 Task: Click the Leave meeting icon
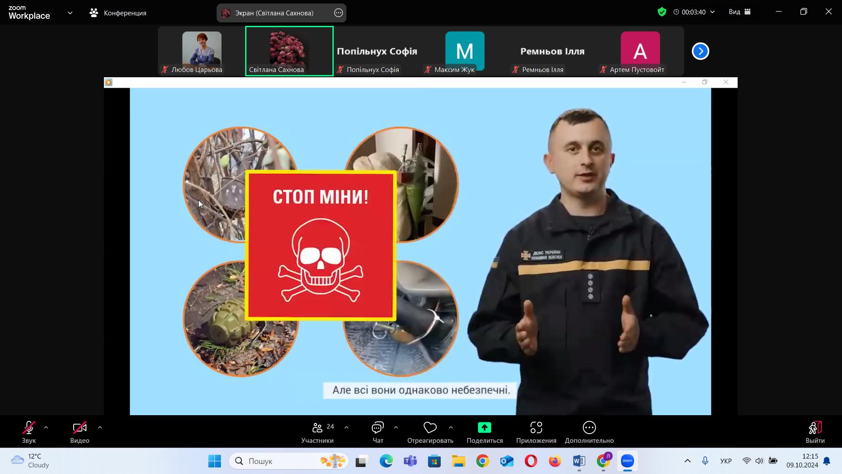[x=815, y=427]
